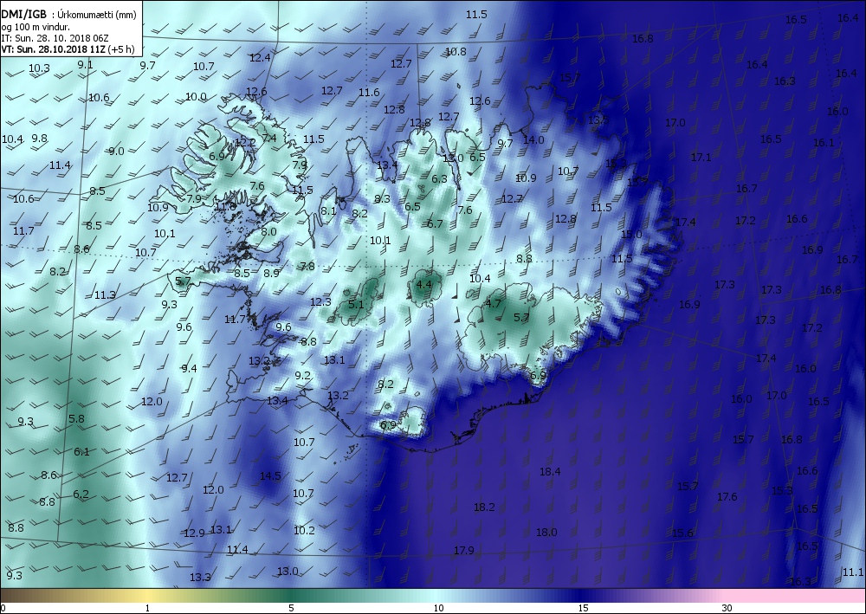Click the colour scale label '1'
Viewport: 866px width, 614px height.
[147, 608]
